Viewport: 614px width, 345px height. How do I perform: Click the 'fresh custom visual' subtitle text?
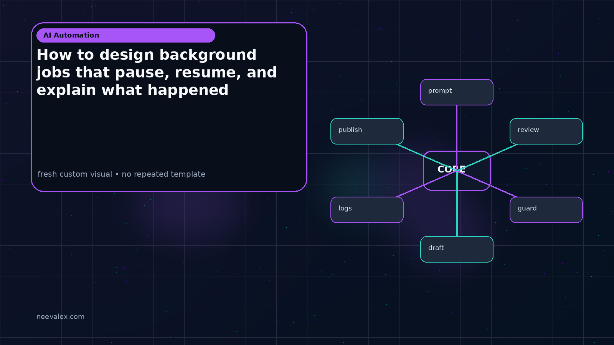121,174
